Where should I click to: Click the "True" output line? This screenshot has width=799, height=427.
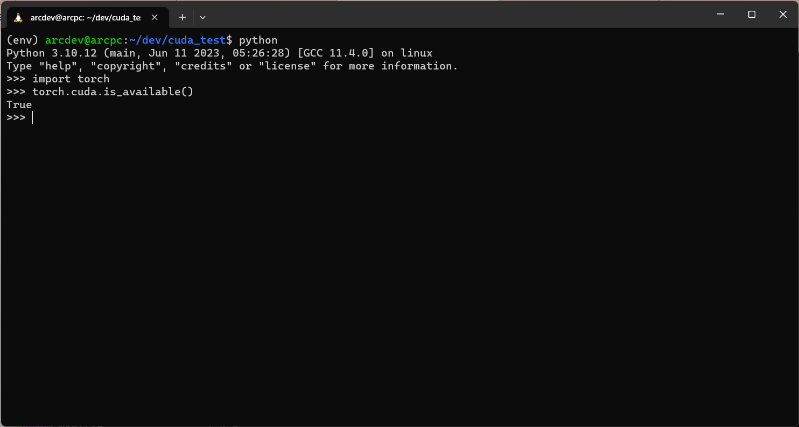click(x=19, y=104)
